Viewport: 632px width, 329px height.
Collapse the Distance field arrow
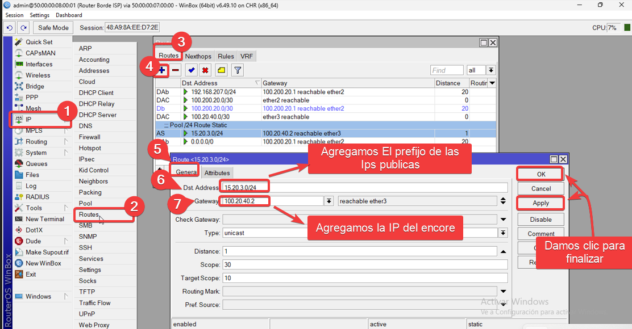point(503,251)
